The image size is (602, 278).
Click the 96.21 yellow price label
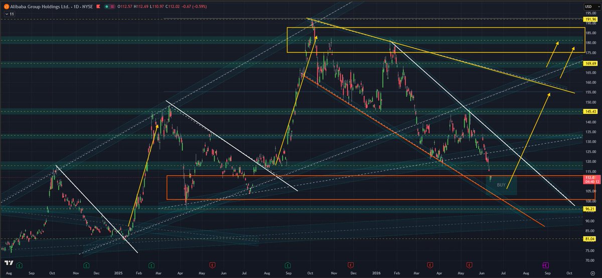589,209
